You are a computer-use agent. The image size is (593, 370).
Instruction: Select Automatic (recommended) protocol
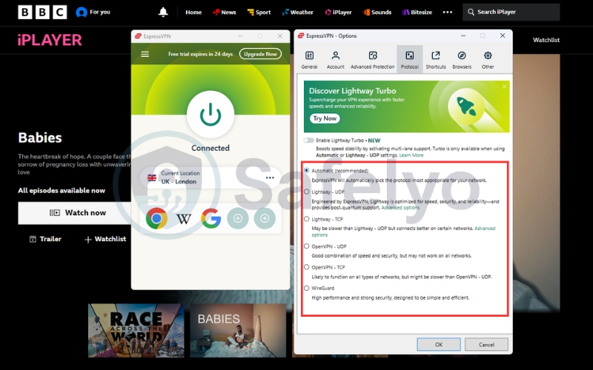[x=307, y=171]
